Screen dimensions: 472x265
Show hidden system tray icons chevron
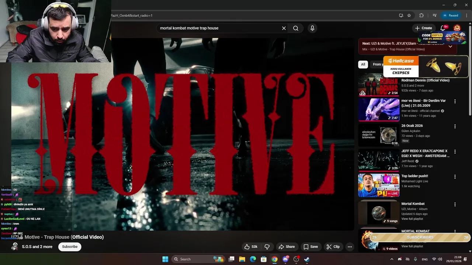(x=392, y=259)
